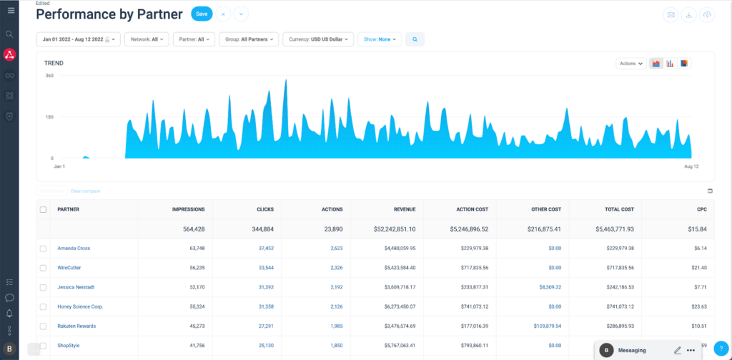Switch trend chart to bar chart view
This screenshot has width=732, height=360.
tap(671, 64)
